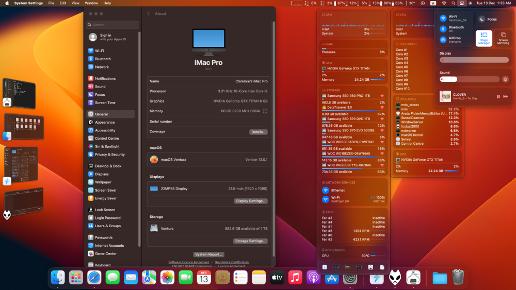Open the Edit menu
This screenshot has height=290, width=516.
point(62,3)
